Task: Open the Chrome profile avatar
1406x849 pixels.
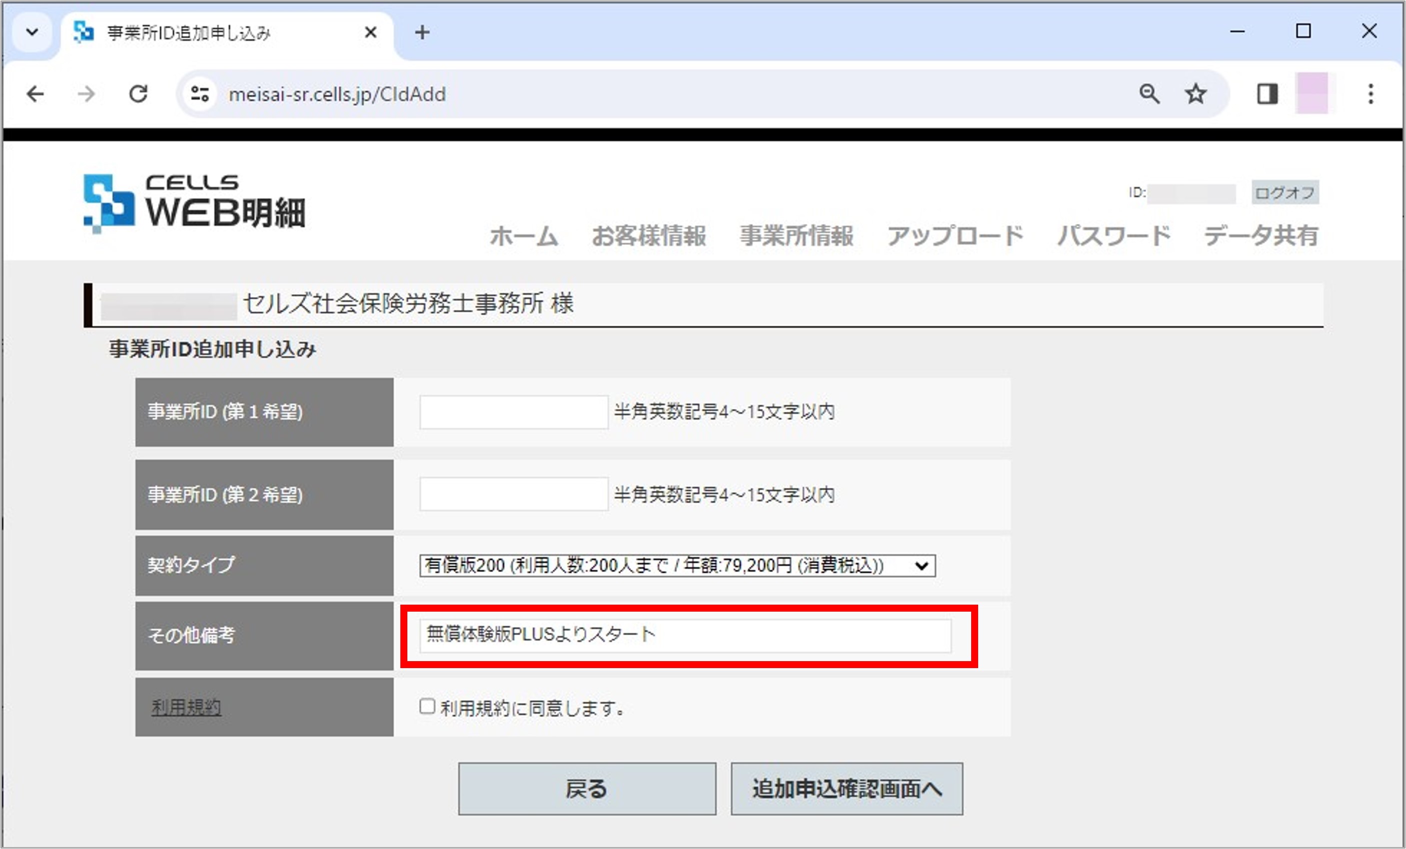Action: click(1312, 93)
